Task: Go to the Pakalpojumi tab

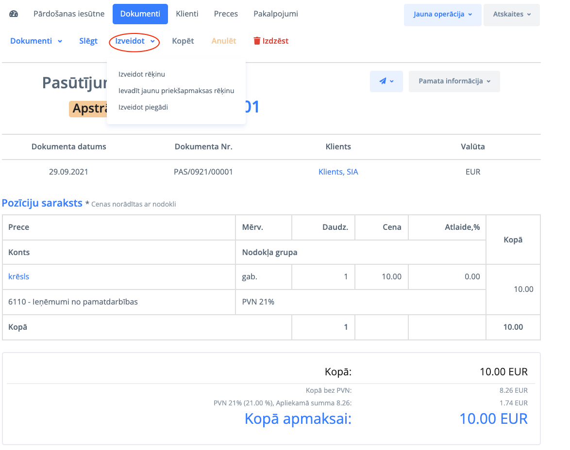Action: [x=276, y=14]
